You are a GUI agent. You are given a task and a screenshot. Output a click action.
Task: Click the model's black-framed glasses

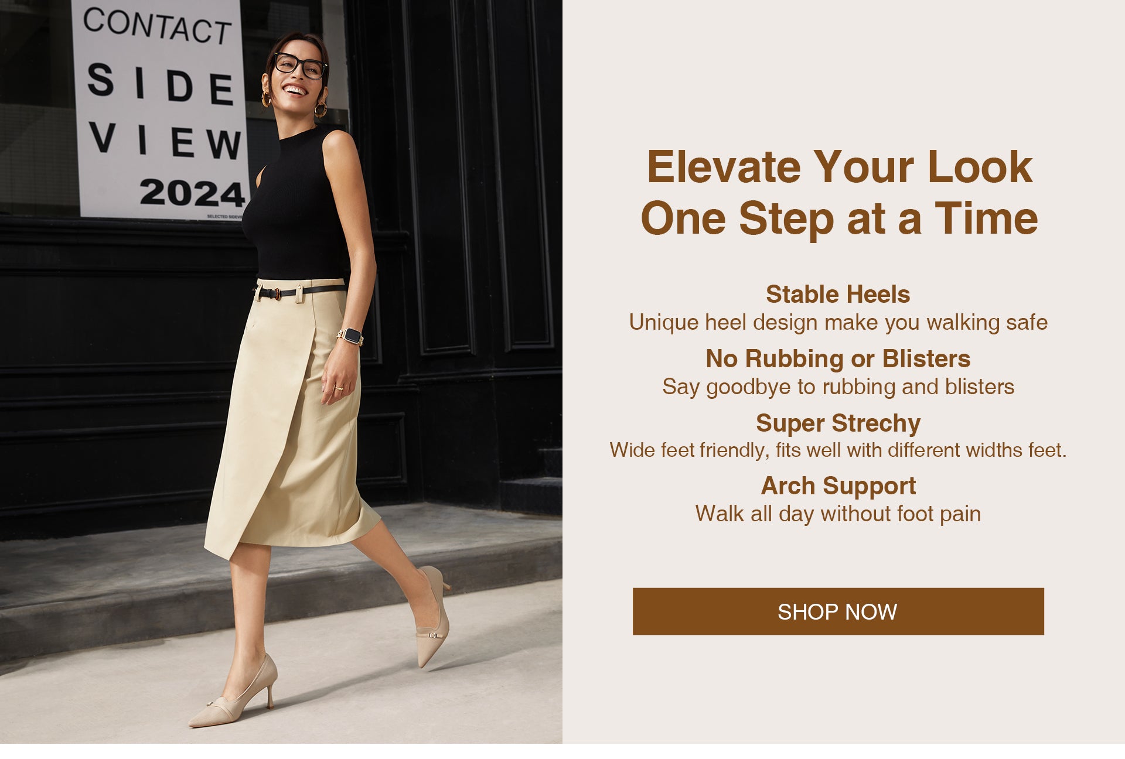tap(300, 66)
